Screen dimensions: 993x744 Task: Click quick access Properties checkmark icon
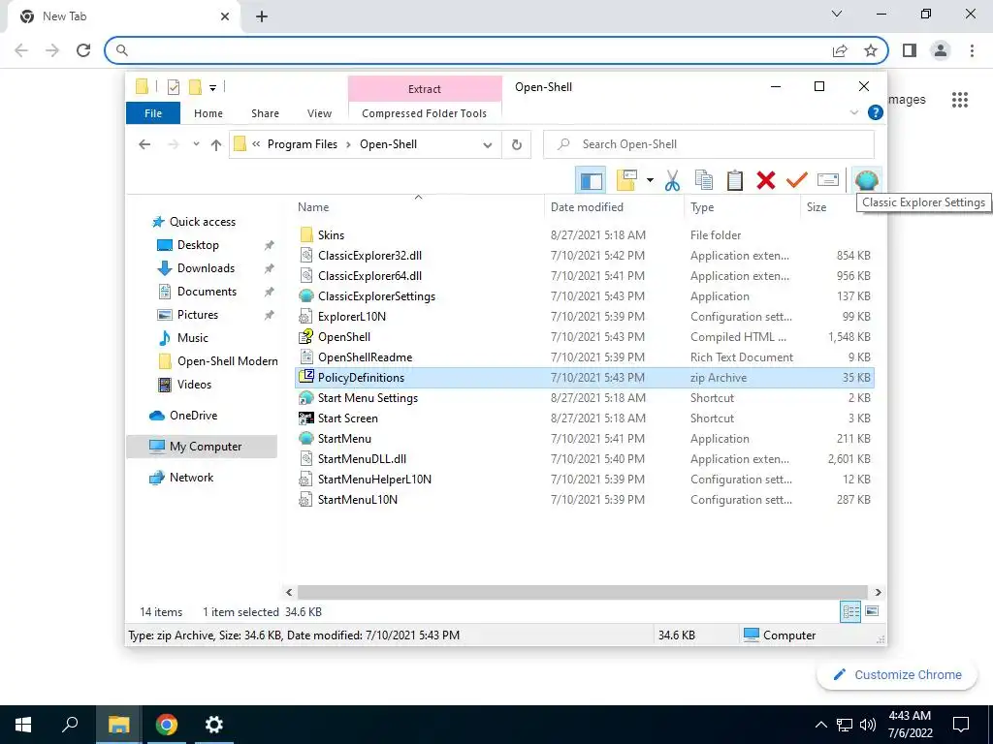coord(173,87)
